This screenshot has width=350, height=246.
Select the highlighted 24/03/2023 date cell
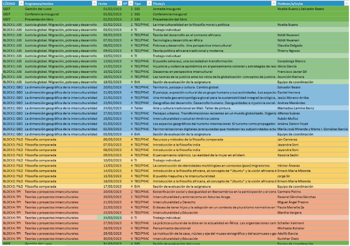click(x=112, y=218)
